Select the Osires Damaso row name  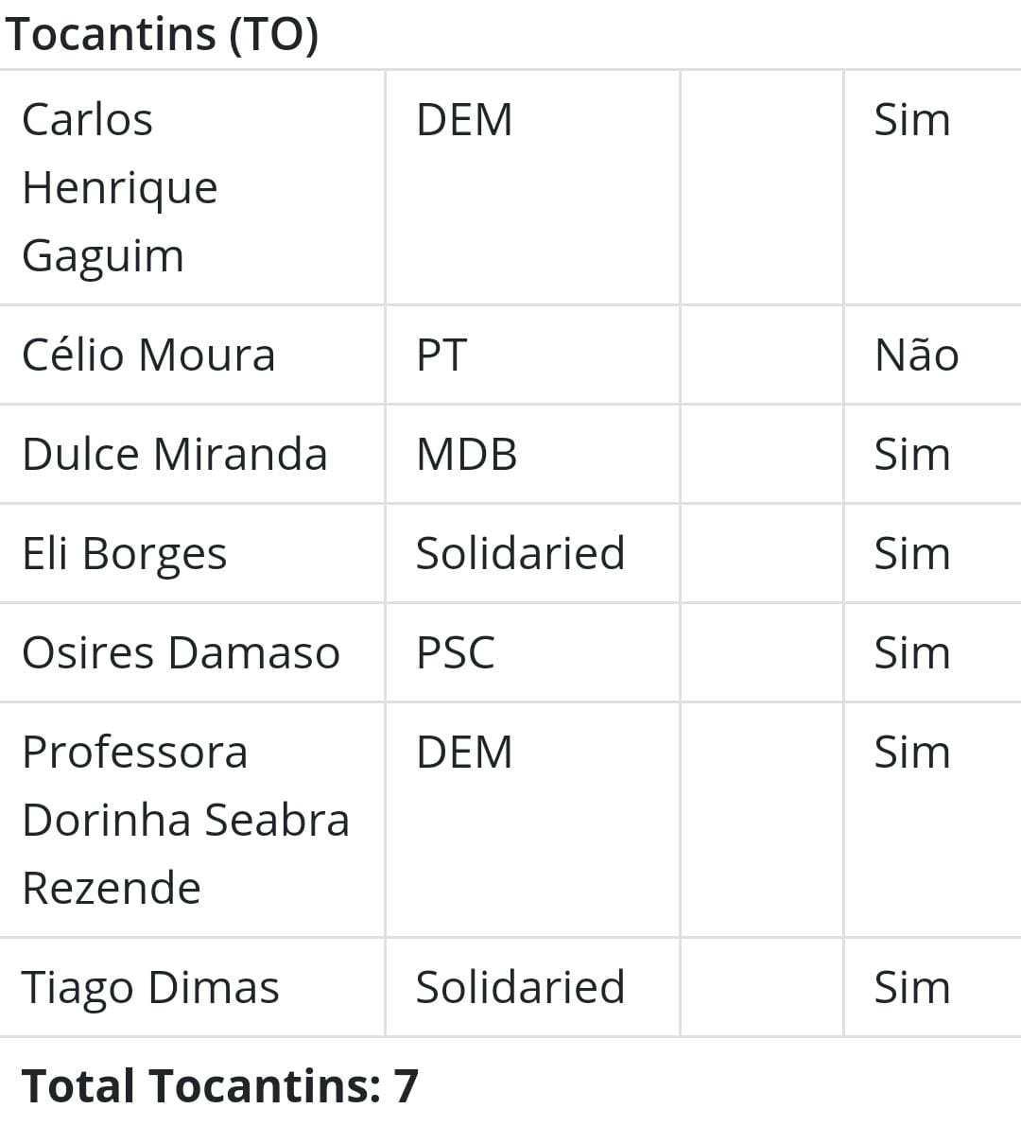[181, 653]
